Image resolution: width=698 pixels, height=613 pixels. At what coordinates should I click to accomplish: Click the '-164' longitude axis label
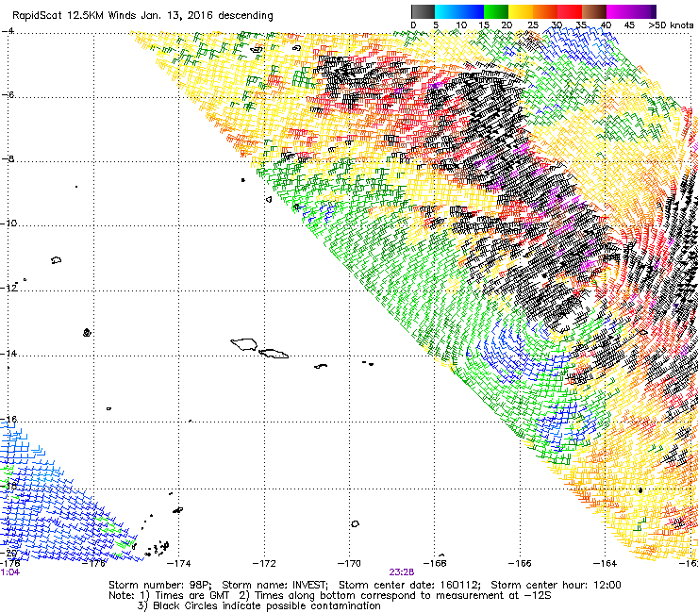coord(605,564)
